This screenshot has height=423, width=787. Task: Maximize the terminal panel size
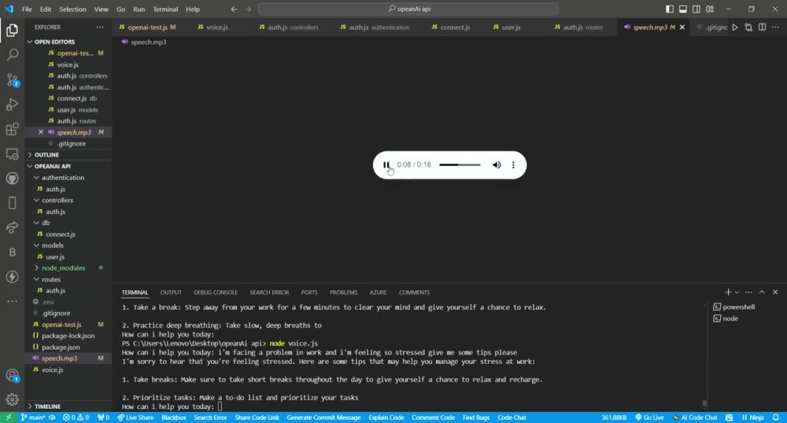click(762, 292)
